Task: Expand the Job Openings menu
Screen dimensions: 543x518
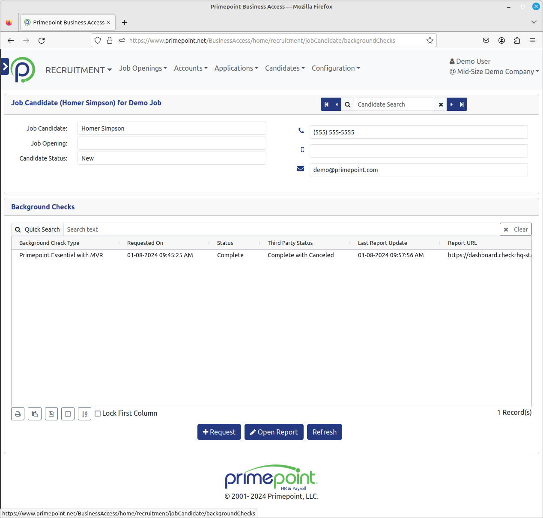Action: (143, 68)
